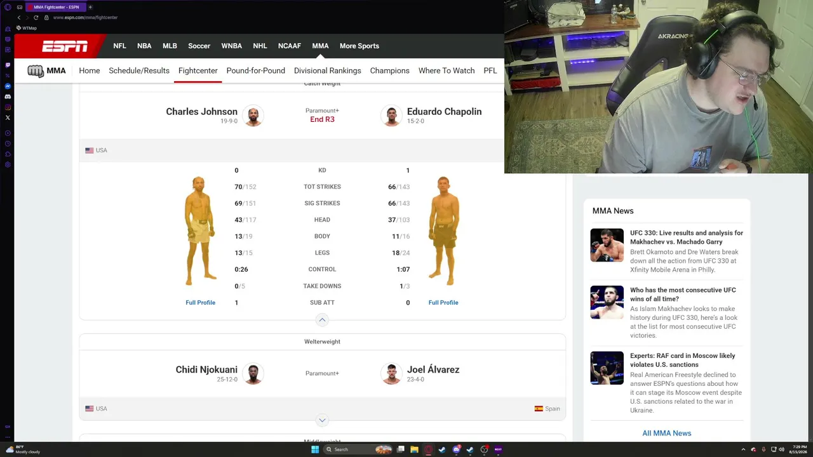Open the Chidi Njokuani name link
Viewport: 813px width, 457px height.
click(206, 370)
